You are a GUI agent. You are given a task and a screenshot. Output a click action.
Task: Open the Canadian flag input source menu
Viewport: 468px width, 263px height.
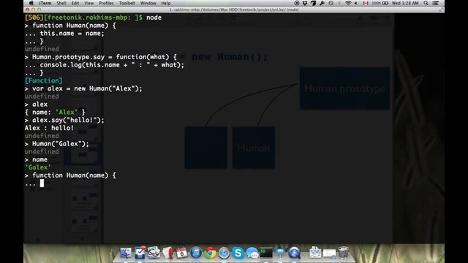pos(366,3)
